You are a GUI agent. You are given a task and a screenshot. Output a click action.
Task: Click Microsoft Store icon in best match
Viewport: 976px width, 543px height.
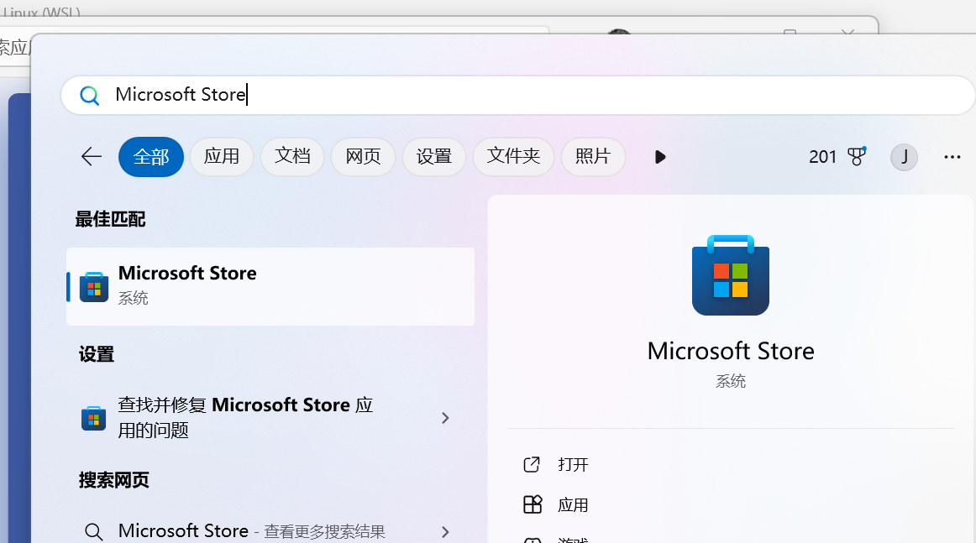94,287
